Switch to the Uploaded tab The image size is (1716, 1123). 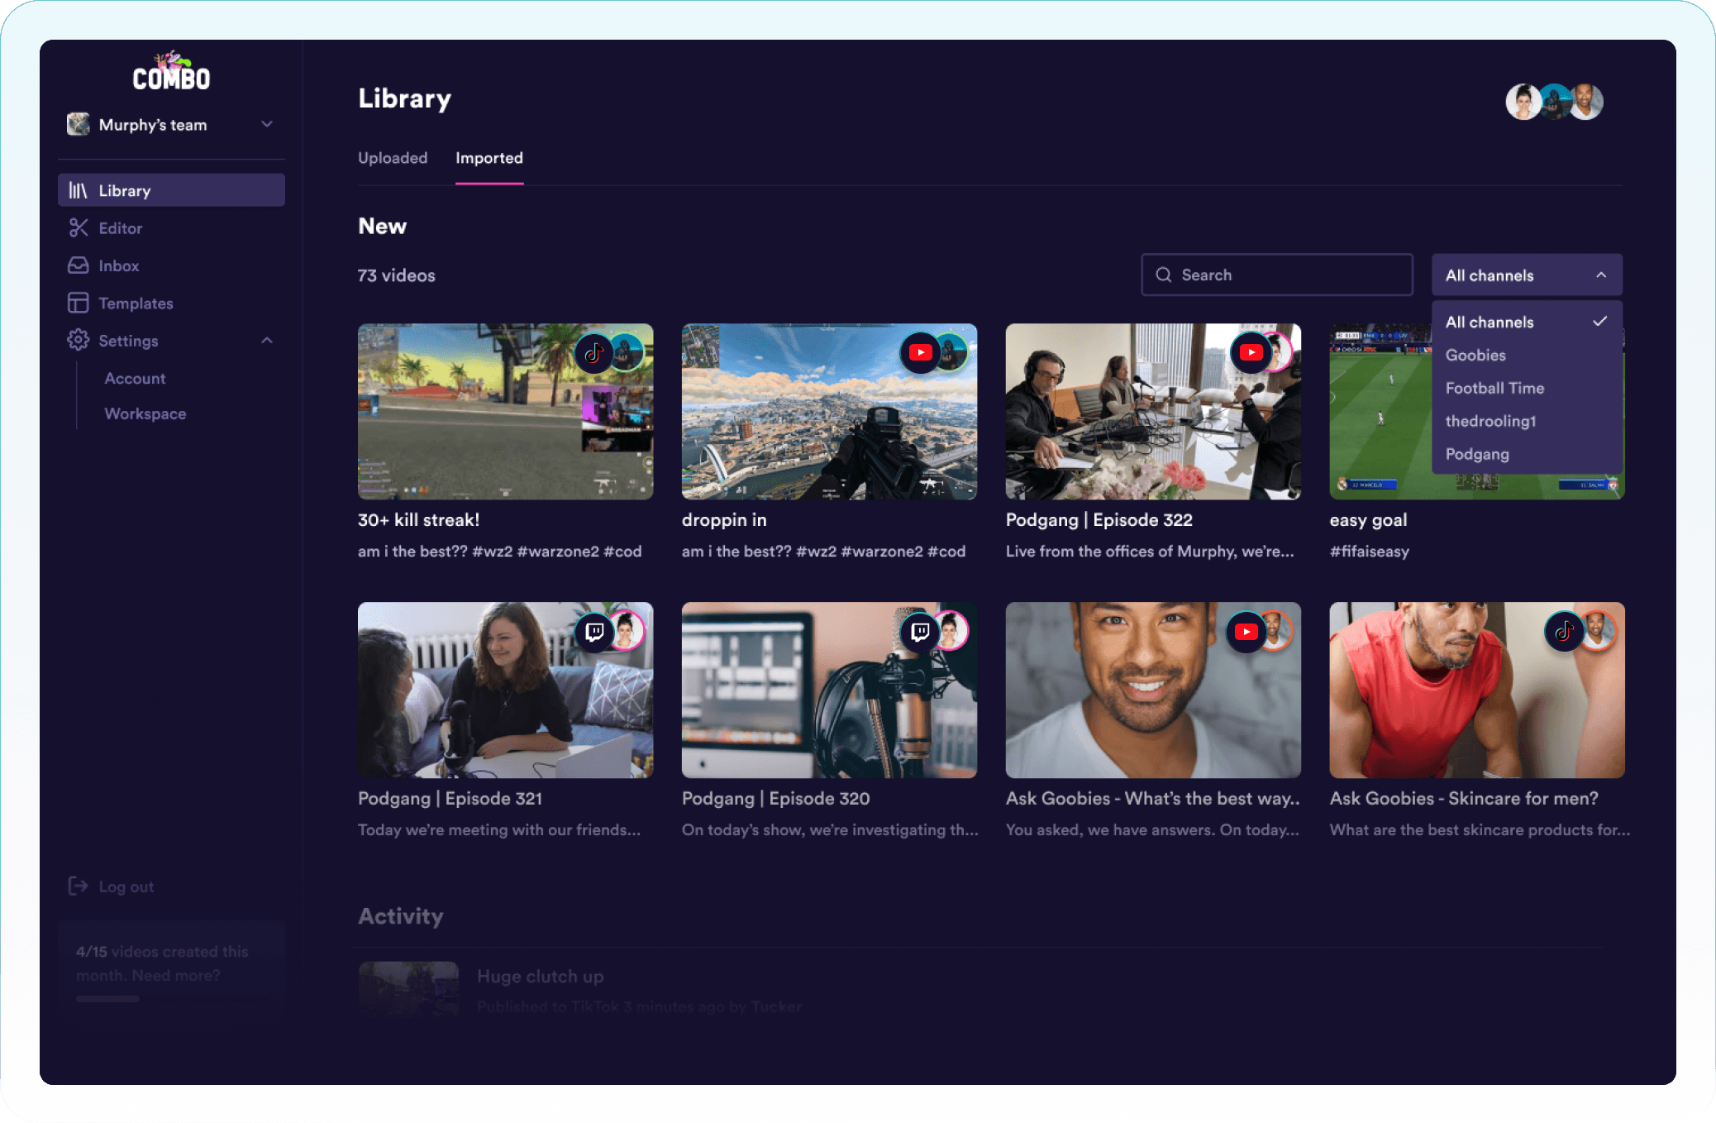tap(393, 158)
